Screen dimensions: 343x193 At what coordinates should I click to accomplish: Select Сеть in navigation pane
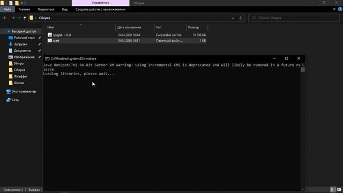click(x=15, y=100)
